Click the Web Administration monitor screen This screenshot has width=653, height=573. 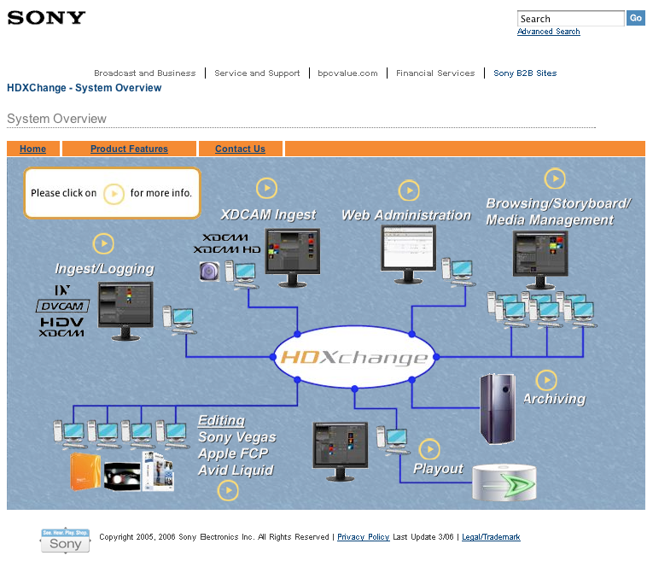click(x=409, y=254)
